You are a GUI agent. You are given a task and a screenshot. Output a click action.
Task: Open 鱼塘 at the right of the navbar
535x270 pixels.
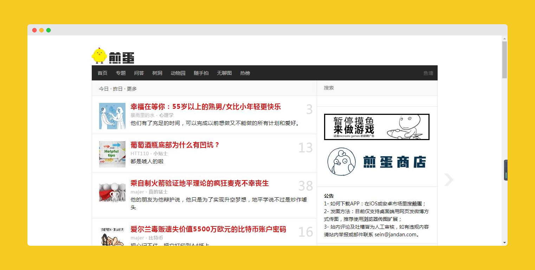click(x=428, y=73)
